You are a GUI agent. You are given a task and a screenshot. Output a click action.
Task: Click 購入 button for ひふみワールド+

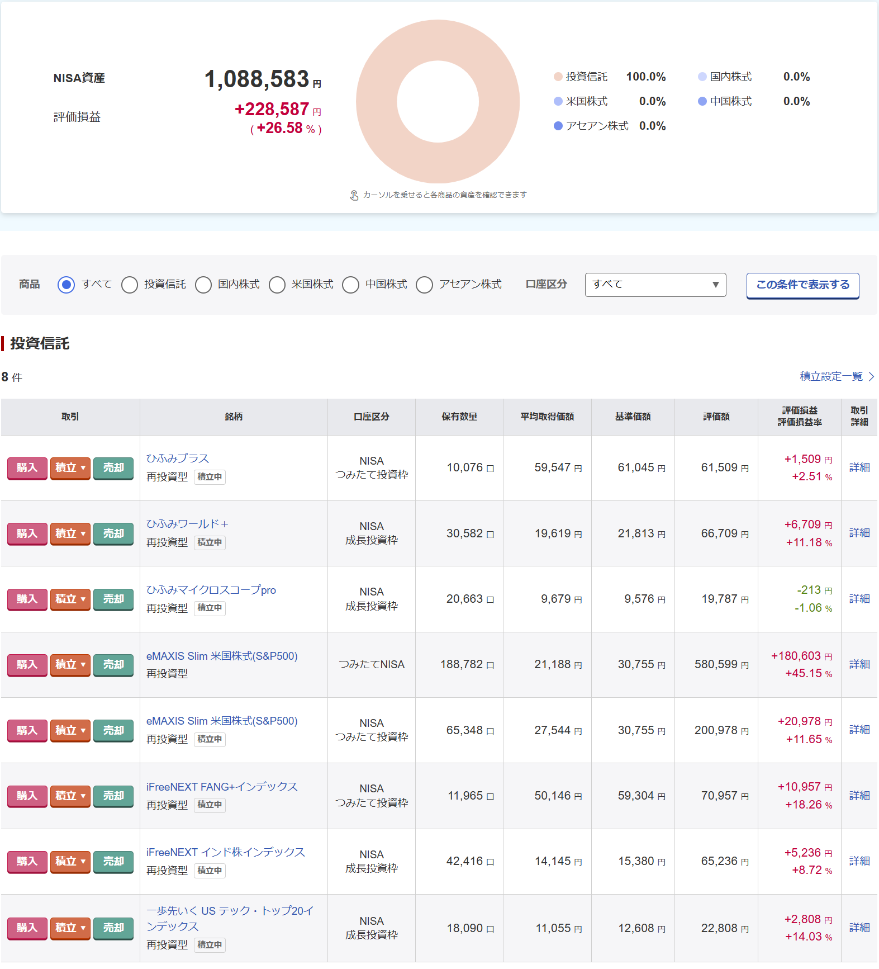(27, 533)
